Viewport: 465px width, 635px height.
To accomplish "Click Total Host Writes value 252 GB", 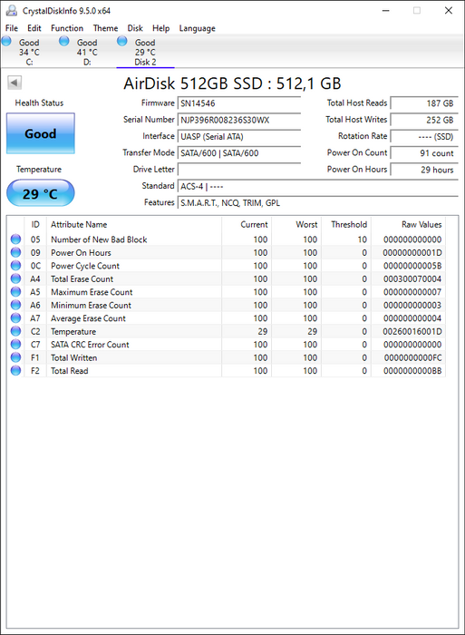I will [424, 120].
